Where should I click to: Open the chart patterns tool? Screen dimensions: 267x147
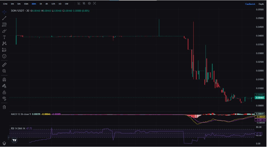(x=4, y=43)
